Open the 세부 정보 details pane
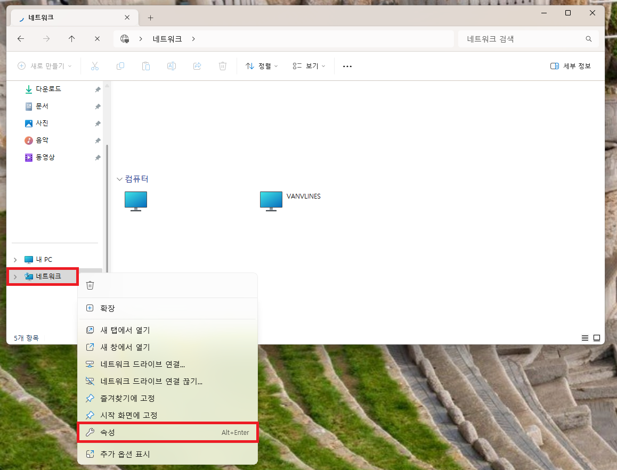The height and width of the screenshot is (470, 617). tap(570, 65)
